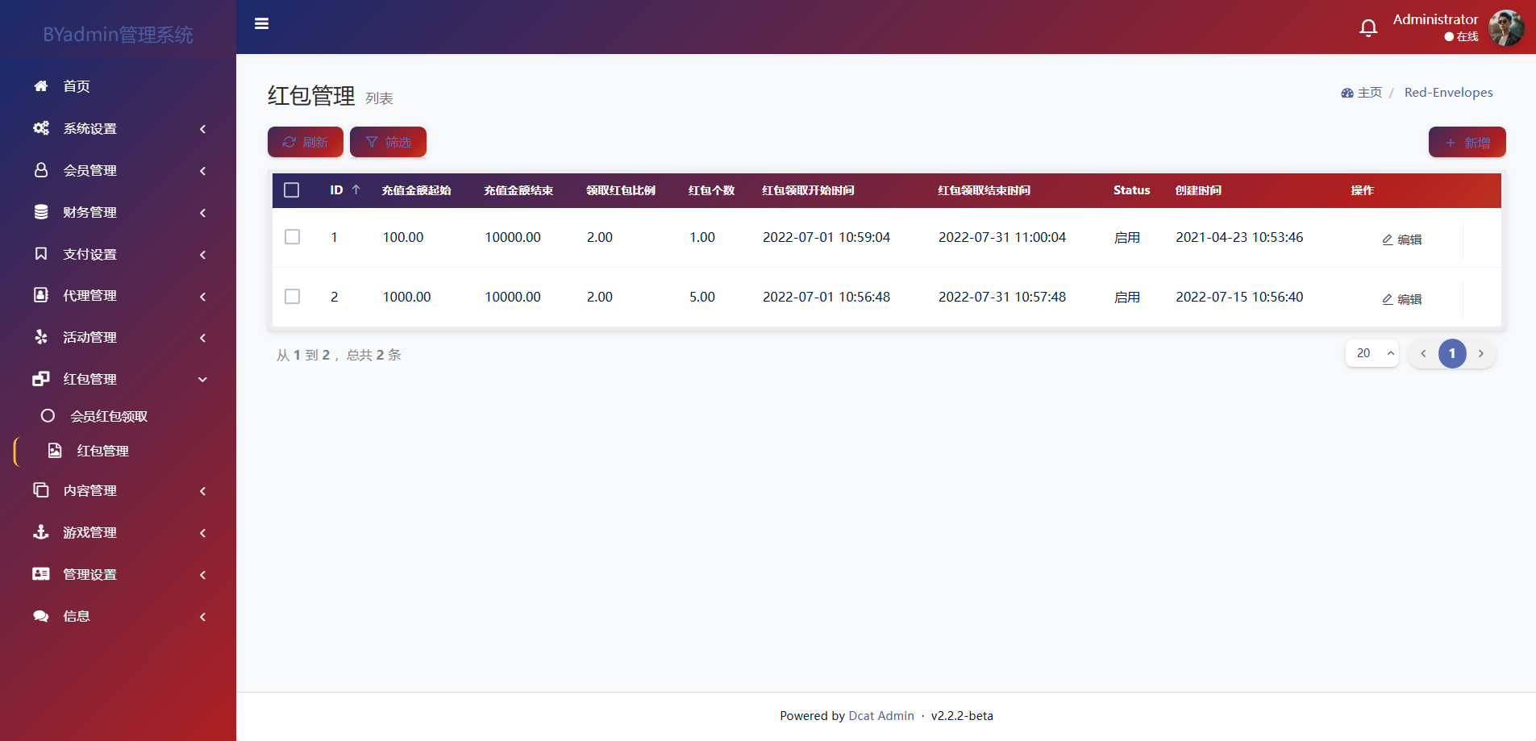Click the database icon for 财务管理
The image size is (1536, 741).
click(41, 211)
